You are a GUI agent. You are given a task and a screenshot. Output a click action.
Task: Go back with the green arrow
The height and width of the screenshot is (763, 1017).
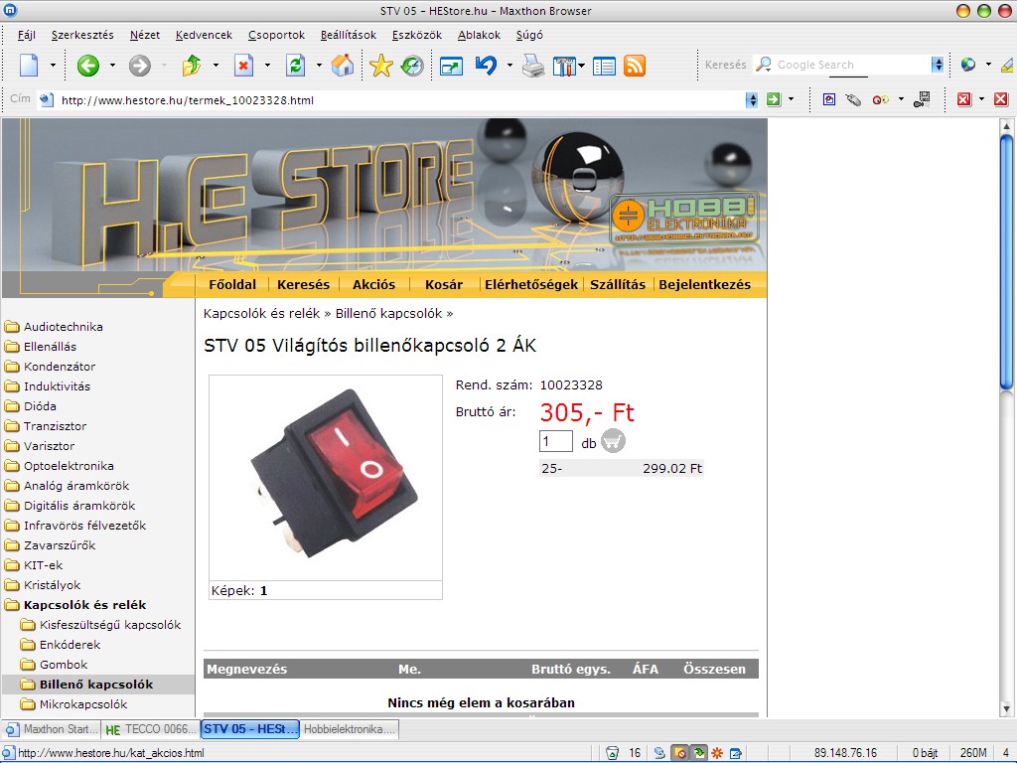coord(88,66)
